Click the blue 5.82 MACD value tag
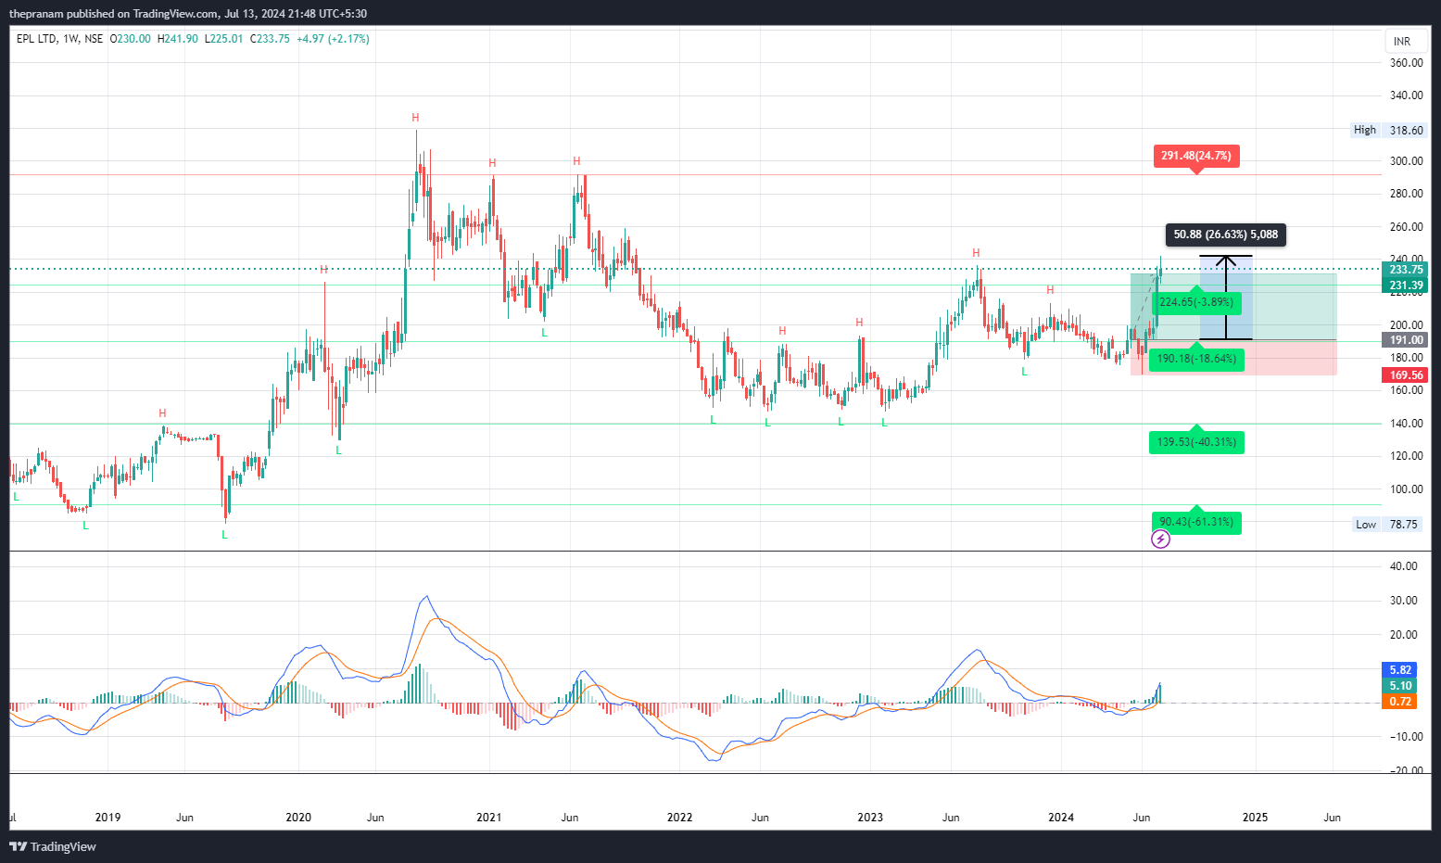 pos(1400,669)
